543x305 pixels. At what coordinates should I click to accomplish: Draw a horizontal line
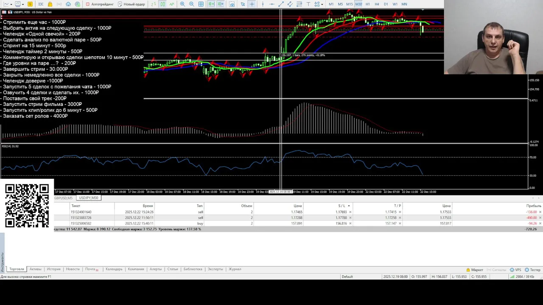272,4
